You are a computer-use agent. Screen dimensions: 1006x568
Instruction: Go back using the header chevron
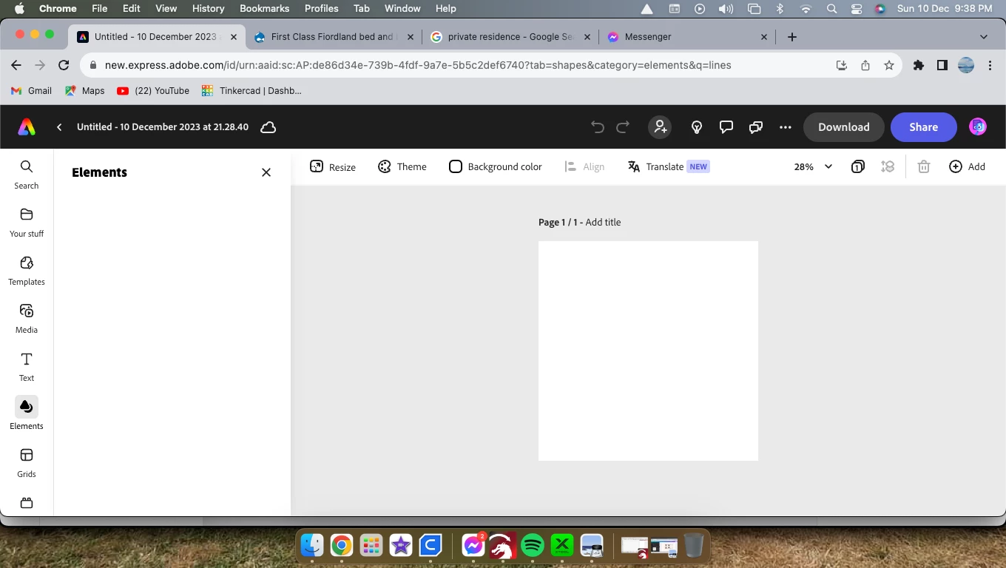(59, 127)
